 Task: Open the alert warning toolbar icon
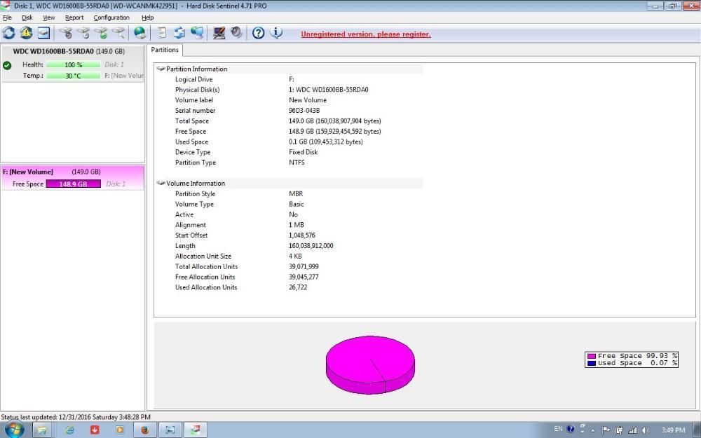[x=26, y=33]
